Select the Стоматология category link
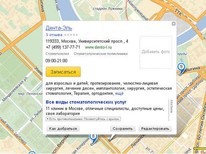The height and width of the screenshot is (154, 206). point(57,54)
